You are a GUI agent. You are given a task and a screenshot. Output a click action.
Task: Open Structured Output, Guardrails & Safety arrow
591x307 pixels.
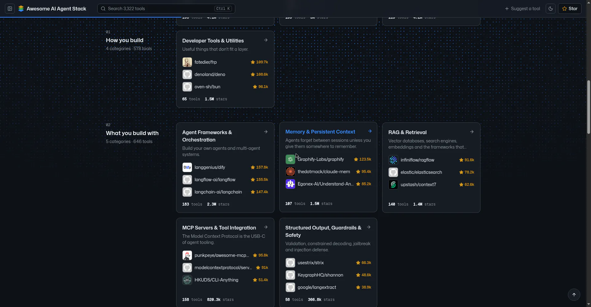pos(369,227)
